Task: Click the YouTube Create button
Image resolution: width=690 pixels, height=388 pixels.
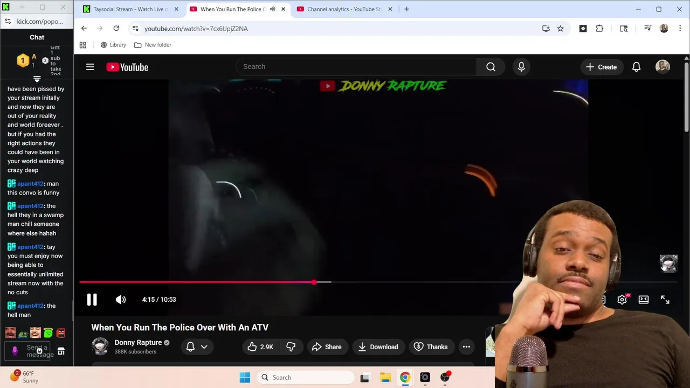Action: pos(601,67)
